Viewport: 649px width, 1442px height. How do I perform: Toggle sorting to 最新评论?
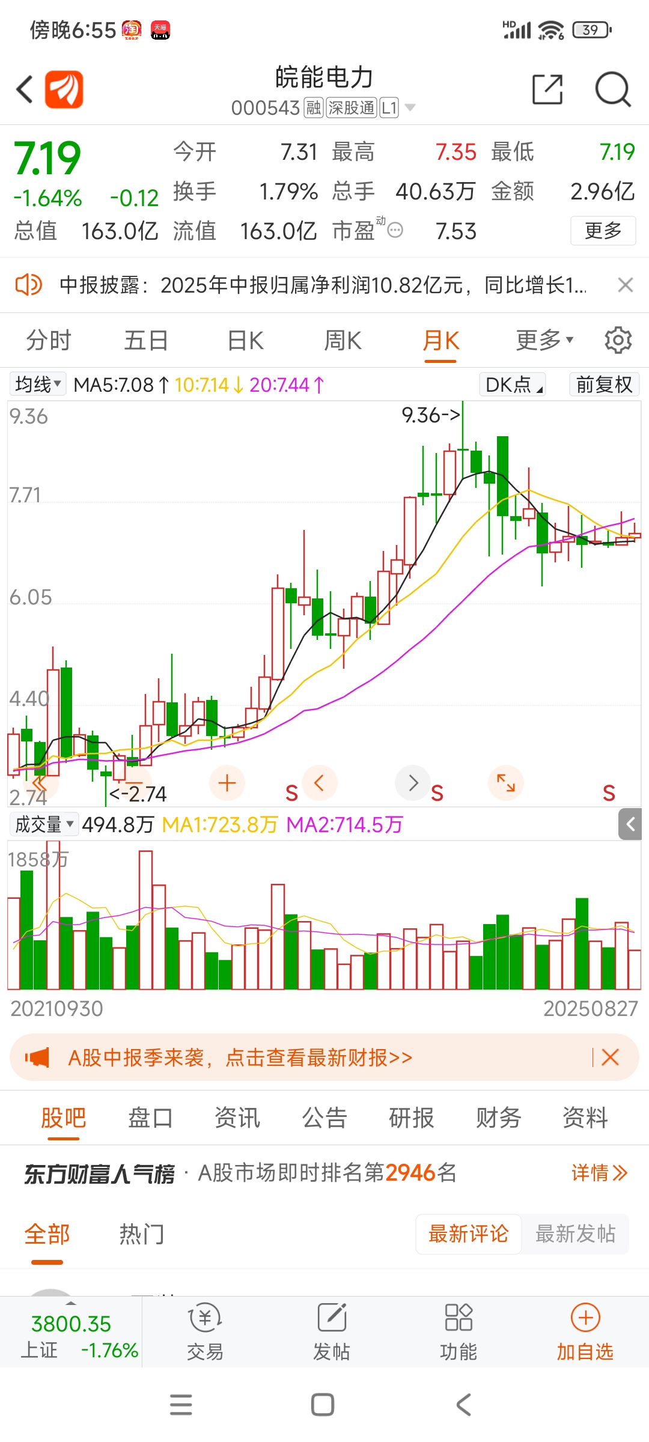point(469,1234)
